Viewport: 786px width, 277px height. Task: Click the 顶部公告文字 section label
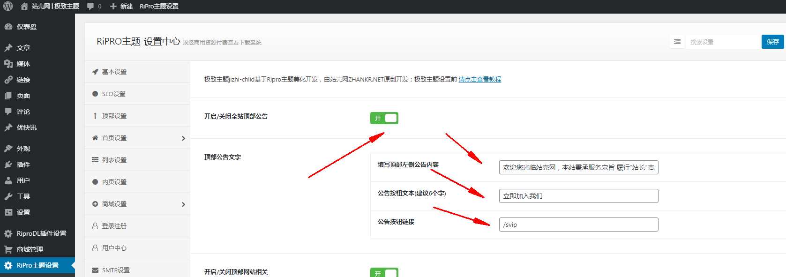pos(223,157)
